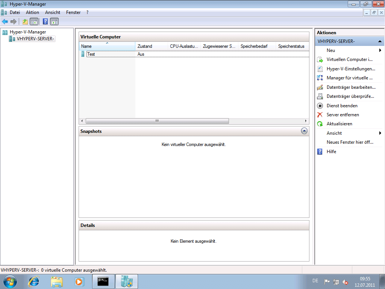Sort by Name column header

click(107, 46)
